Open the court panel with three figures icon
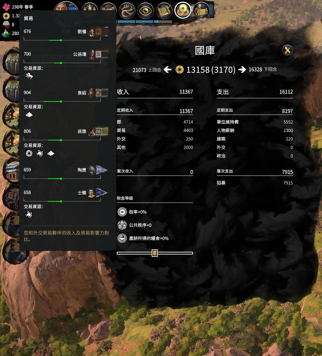The image size is (322, 356). (89, 10)
